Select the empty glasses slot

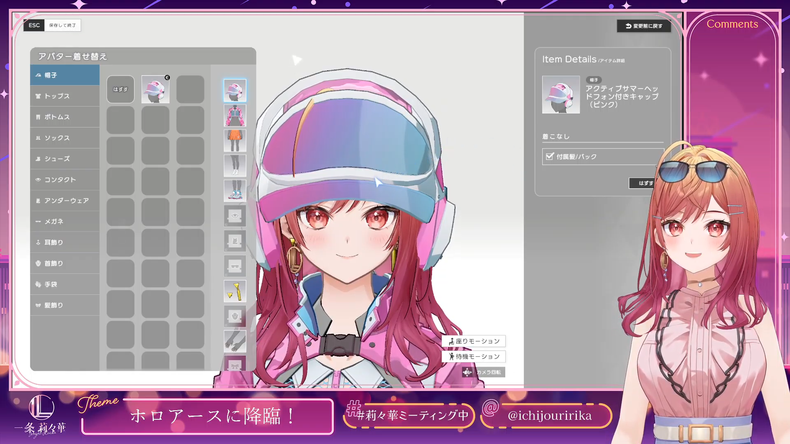click(235, 266)
